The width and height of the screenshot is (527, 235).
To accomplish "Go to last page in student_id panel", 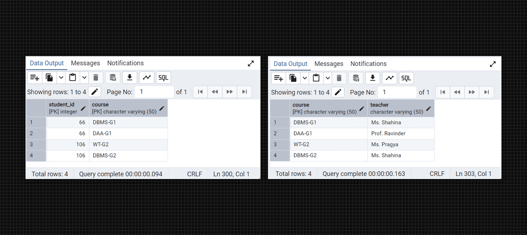I will [245, 92].
